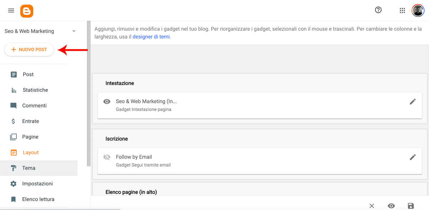
Task: Click the Commenti speech bubble icon
Action: (x=14, y=106)
